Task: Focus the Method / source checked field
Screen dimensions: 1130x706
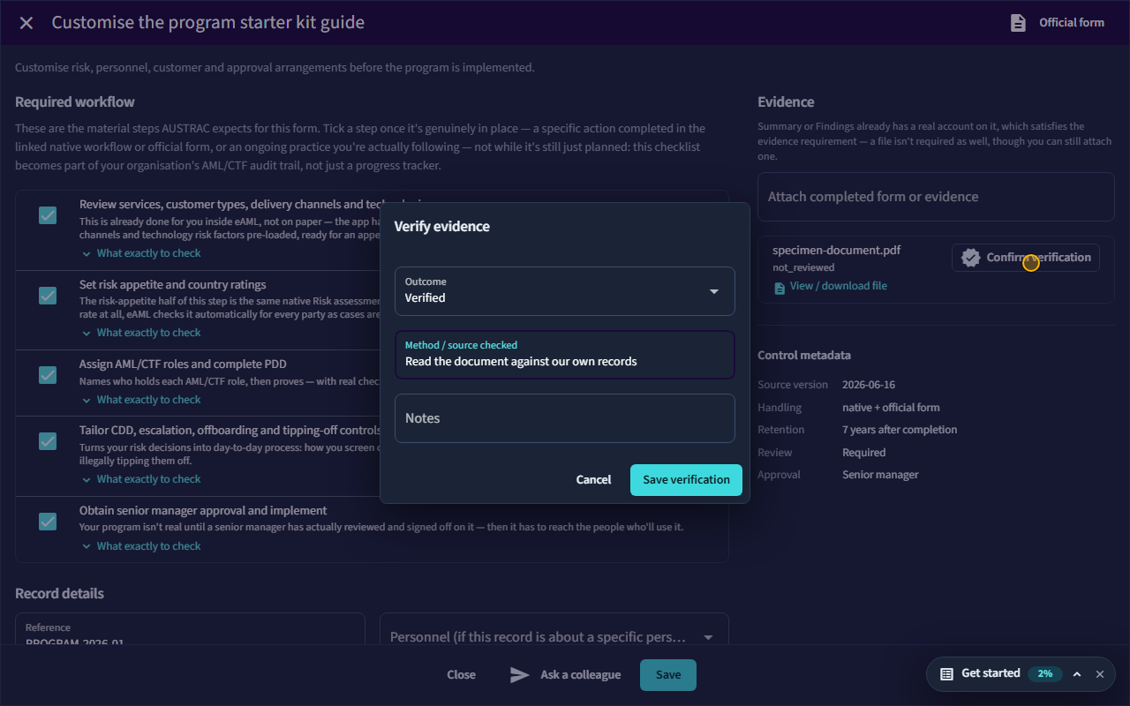Action: tap(565, 355)
